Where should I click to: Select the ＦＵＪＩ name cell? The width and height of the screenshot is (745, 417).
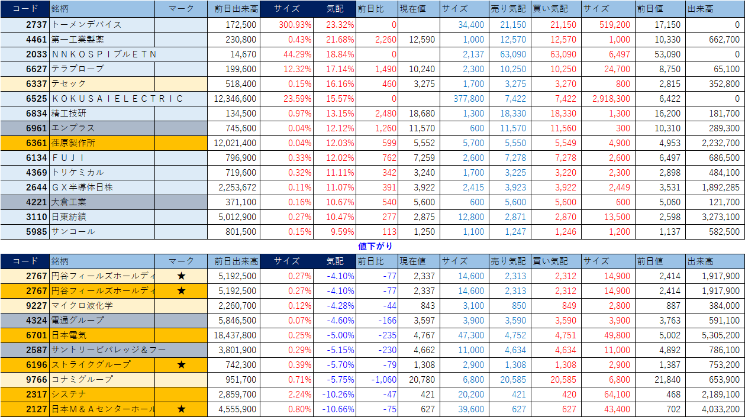click(102, 158)
